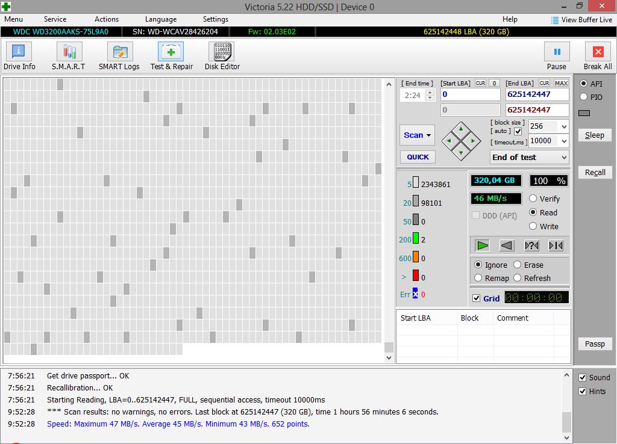Toggle the Grid checkbox
This screenshot has width=617, height=444.
(476, 298)
